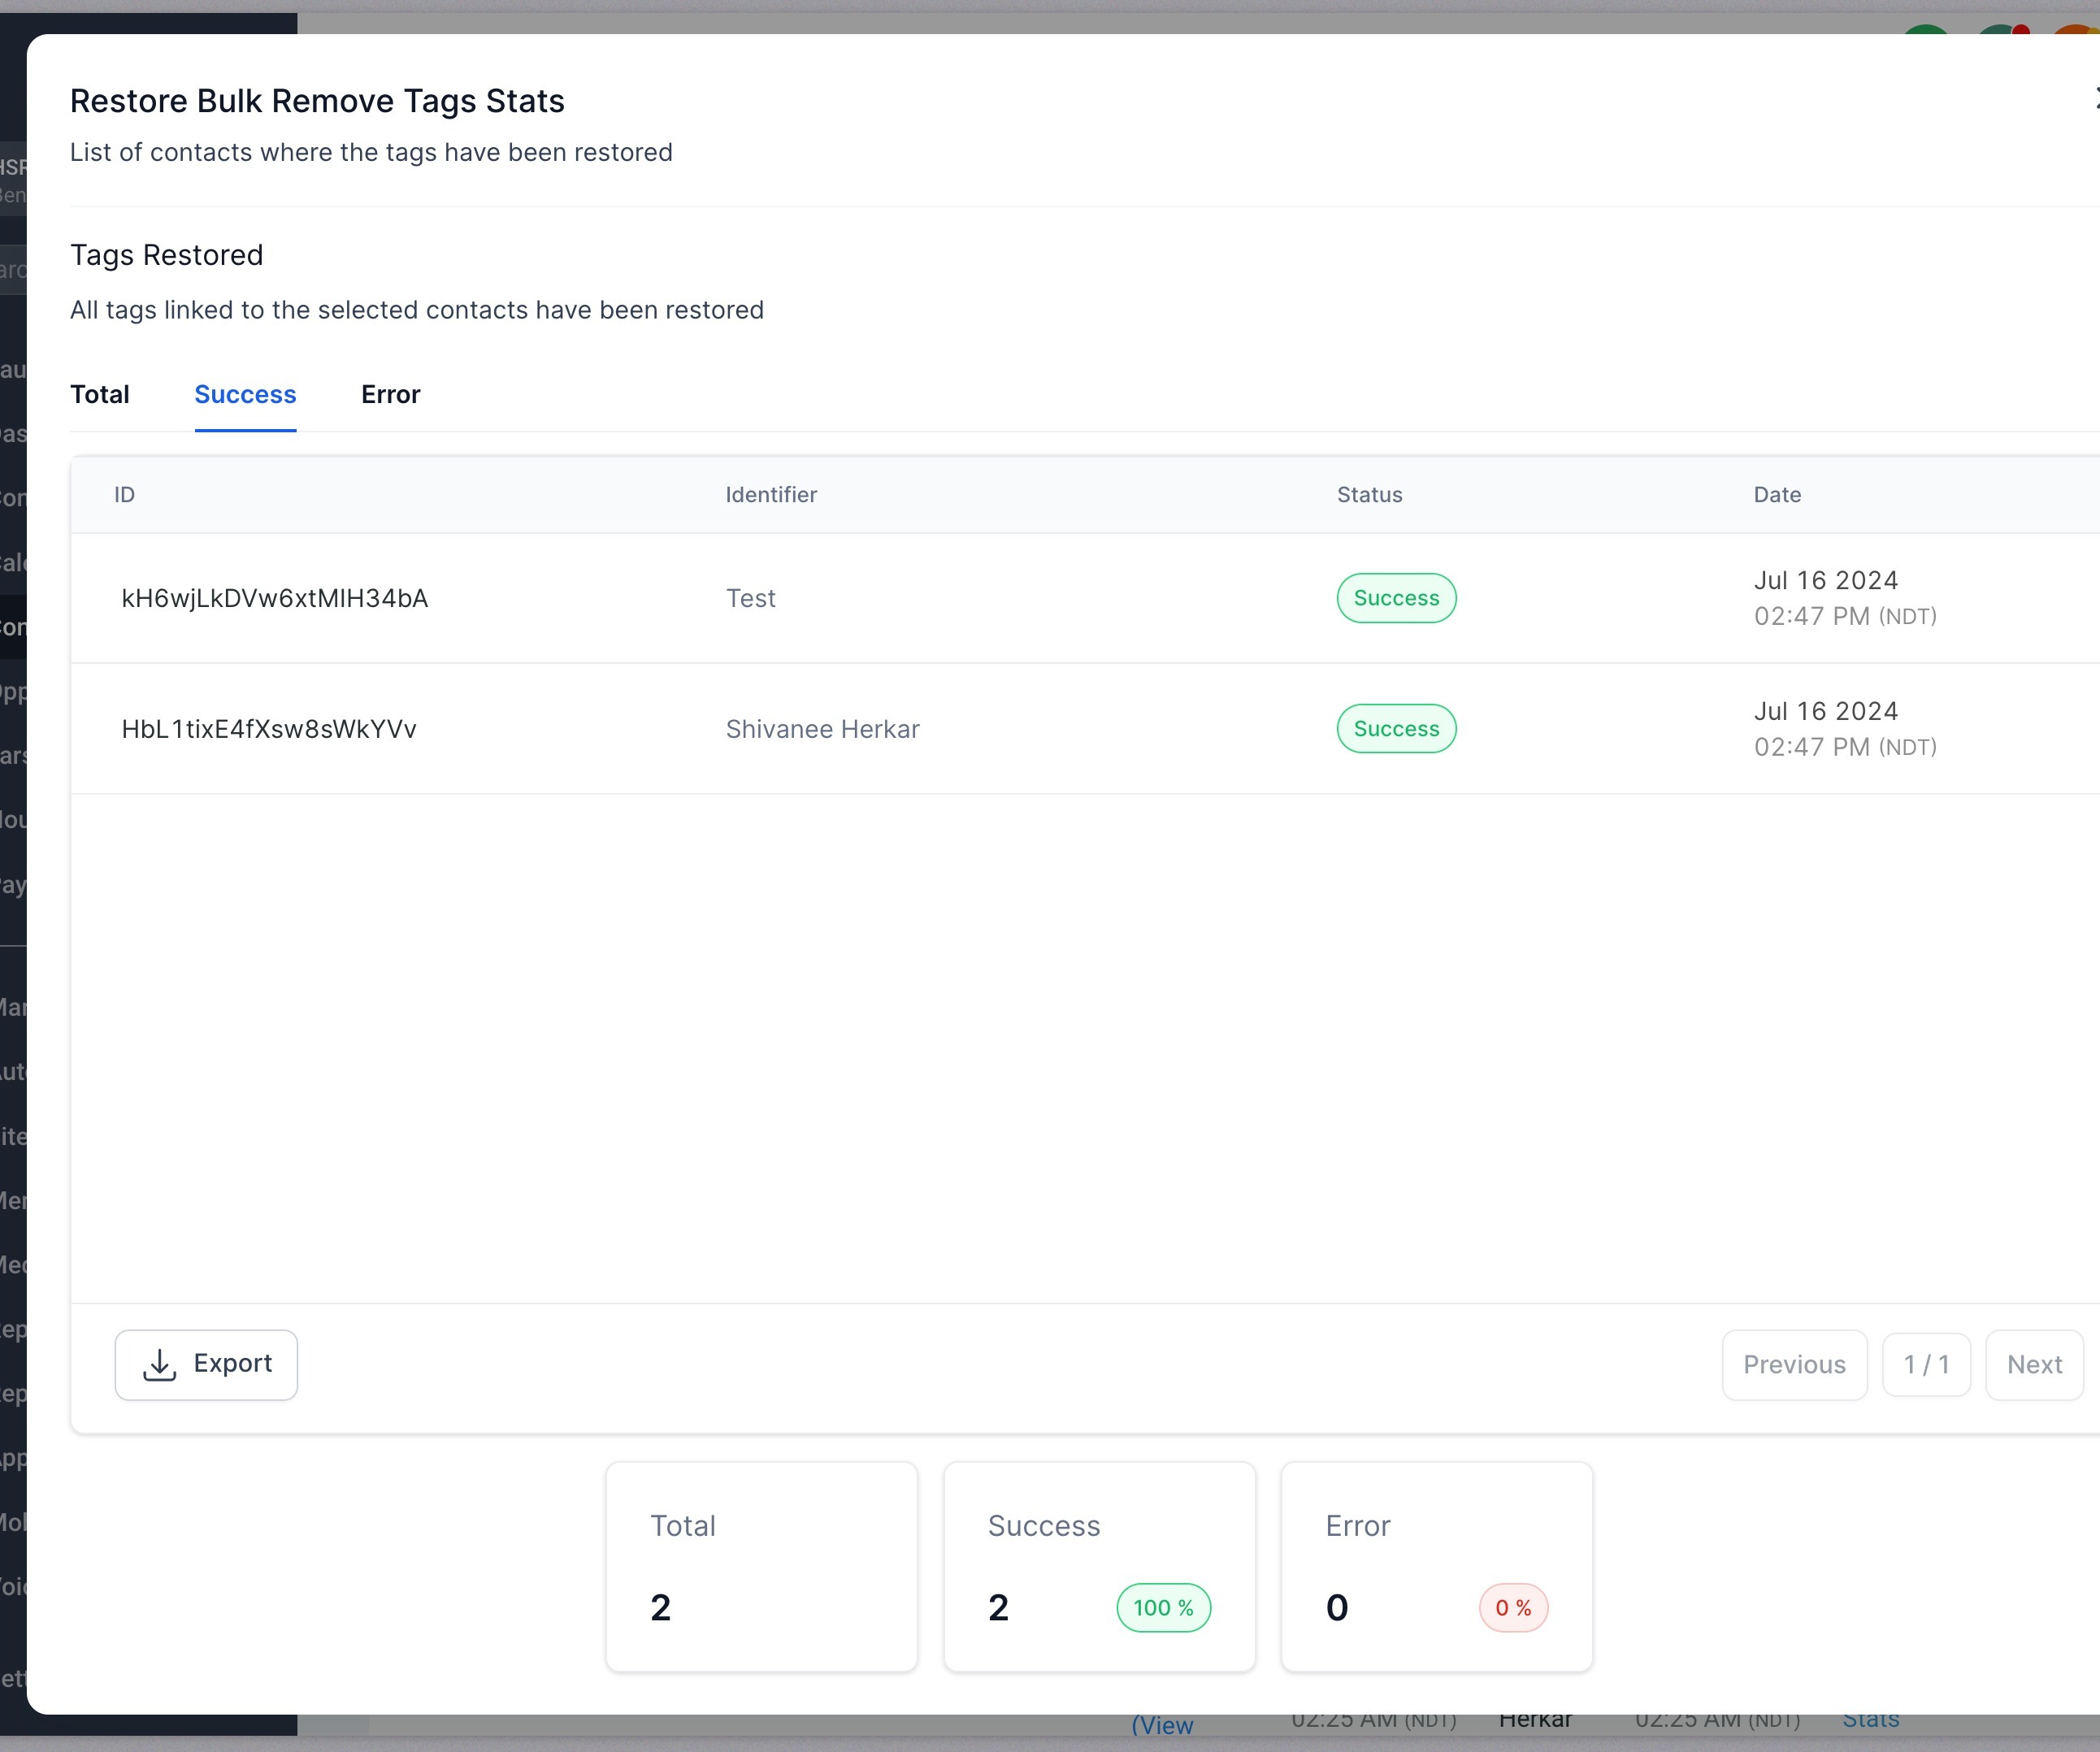Click the Total summary card
This screenshot has width=2100, height=1752.
click(761, 1566)
